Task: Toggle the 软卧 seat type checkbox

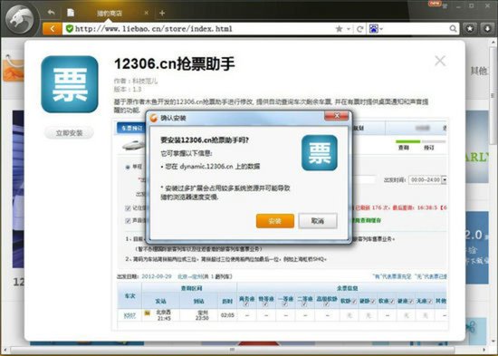Action: [x=354, y=301]
